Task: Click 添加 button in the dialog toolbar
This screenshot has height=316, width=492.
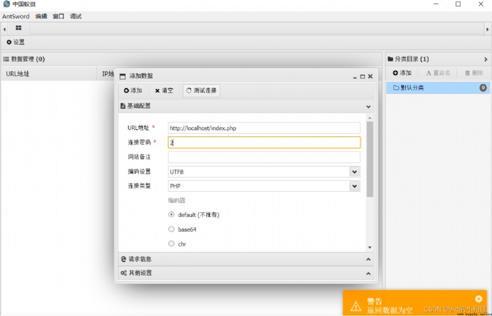Action: pyautogui.click(x=133, y=90)
